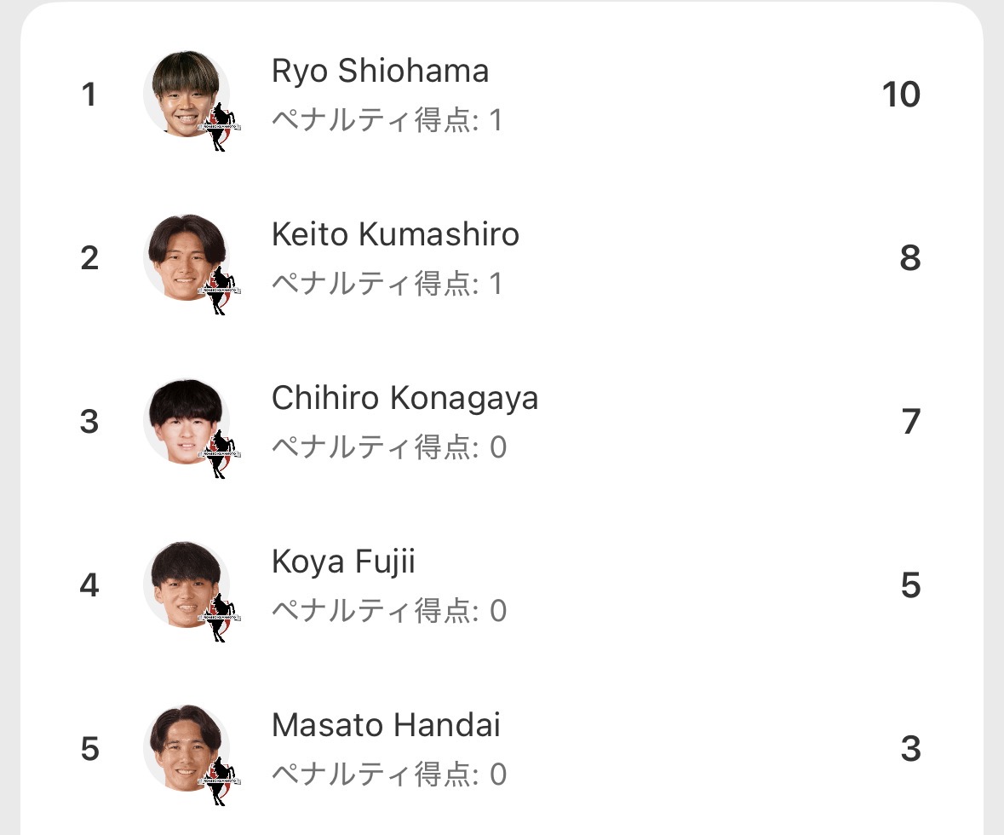The width and height of the screenshot is (1004, 835).
Task: Select Chihiro Konagaya's goal total of 7
Action: [x=910, y=422]
